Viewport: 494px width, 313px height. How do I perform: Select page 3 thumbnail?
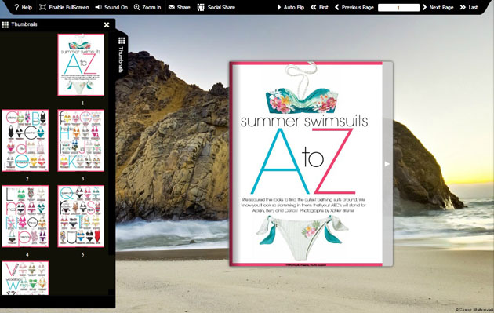pyautogui.click(x=81, y=140)
